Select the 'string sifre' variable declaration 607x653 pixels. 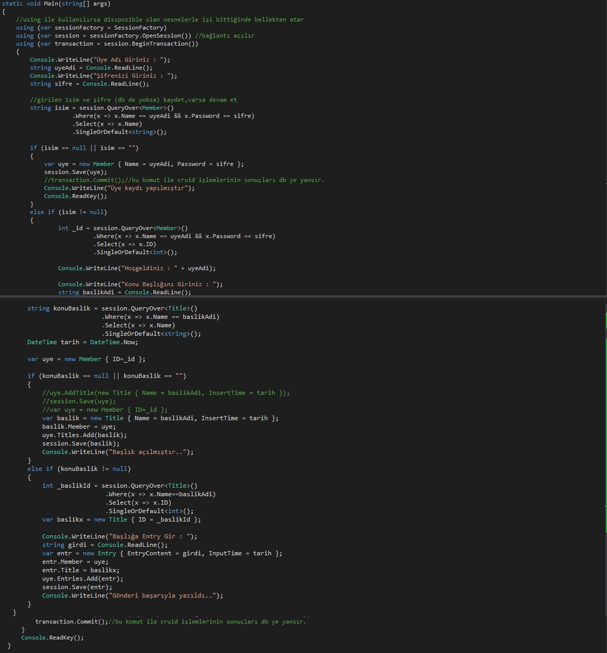click(x=54, y=84)
